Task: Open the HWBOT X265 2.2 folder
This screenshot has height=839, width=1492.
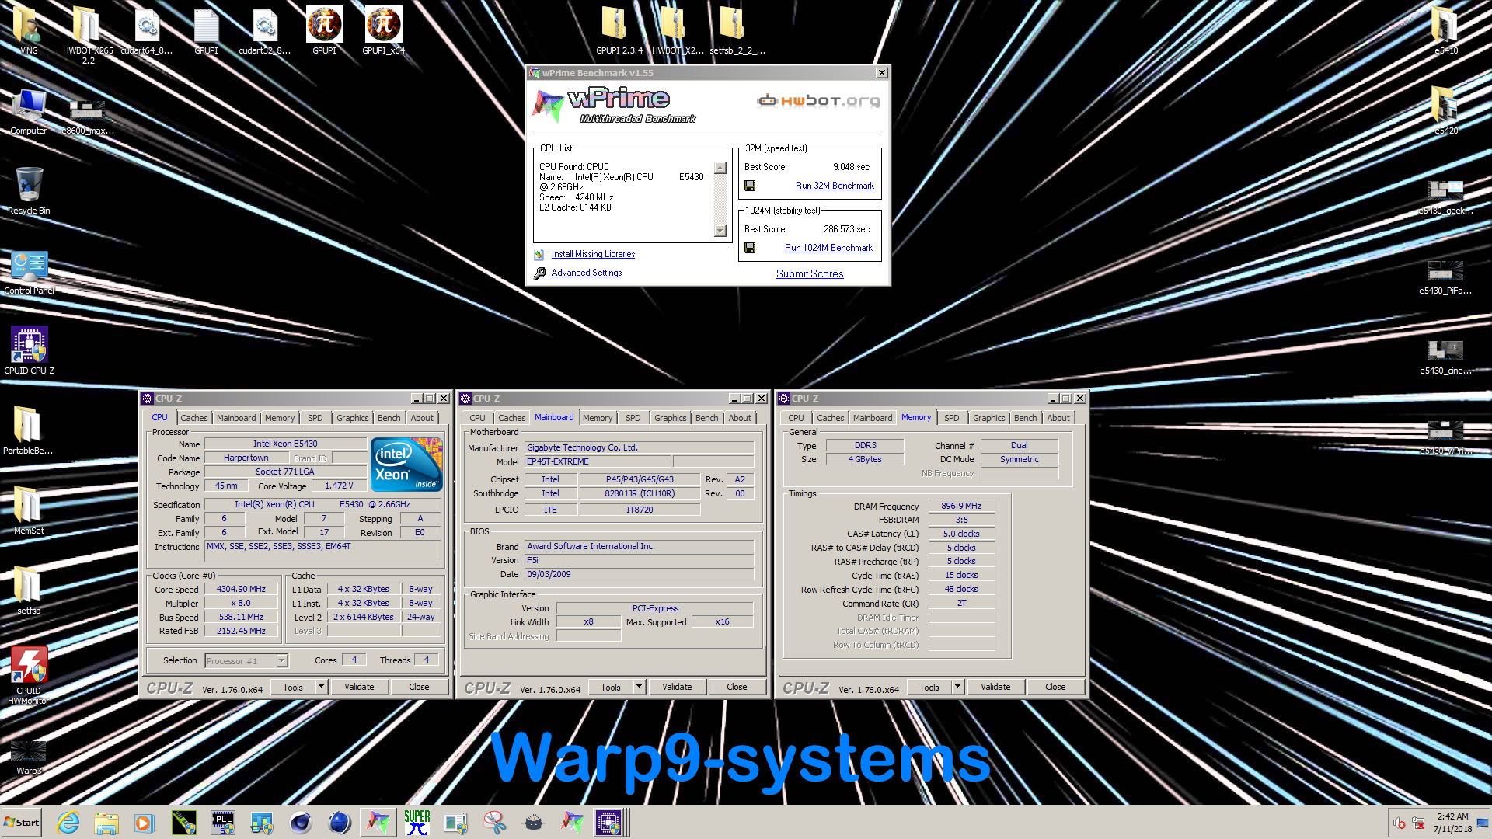Action: coord(88,35)
